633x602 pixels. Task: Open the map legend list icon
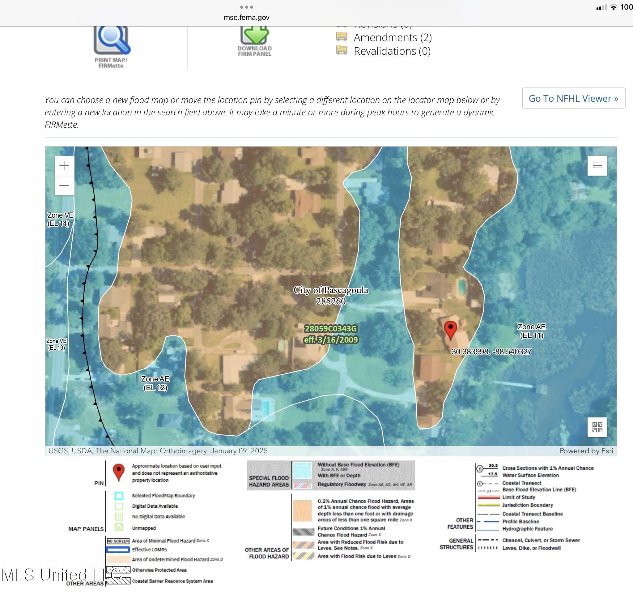(x=597, y=166)
